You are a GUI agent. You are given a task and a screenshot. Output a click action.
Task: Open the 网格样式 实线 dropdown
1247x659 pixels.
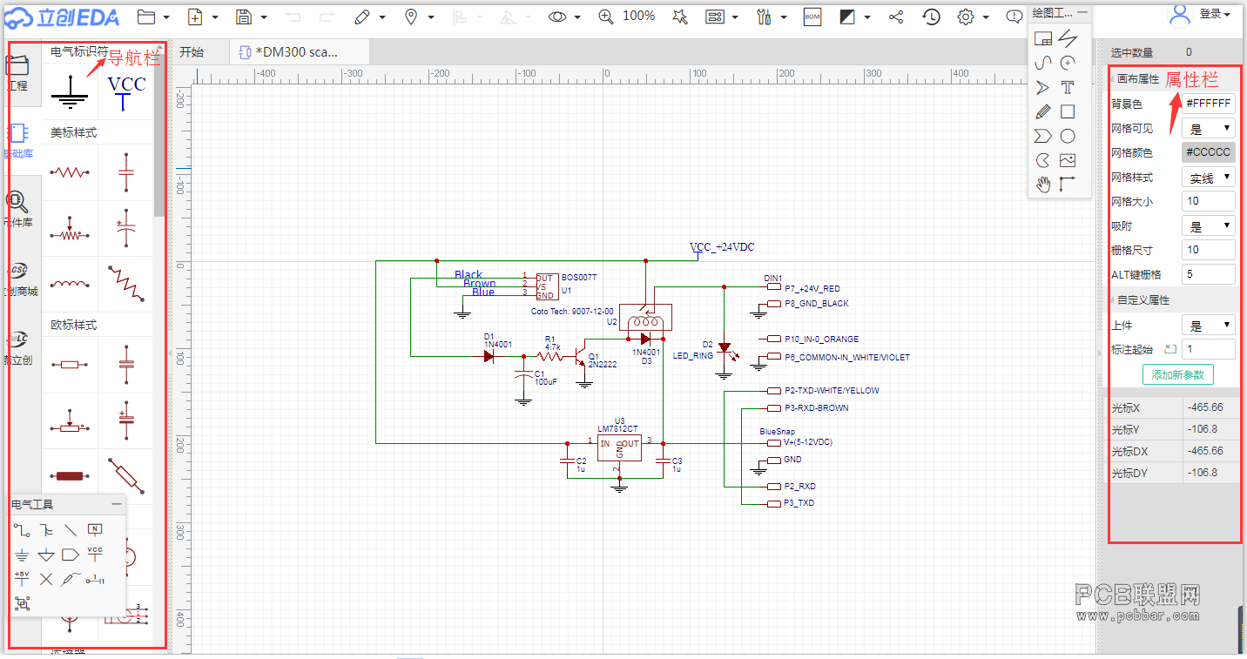click(1209, 177)
